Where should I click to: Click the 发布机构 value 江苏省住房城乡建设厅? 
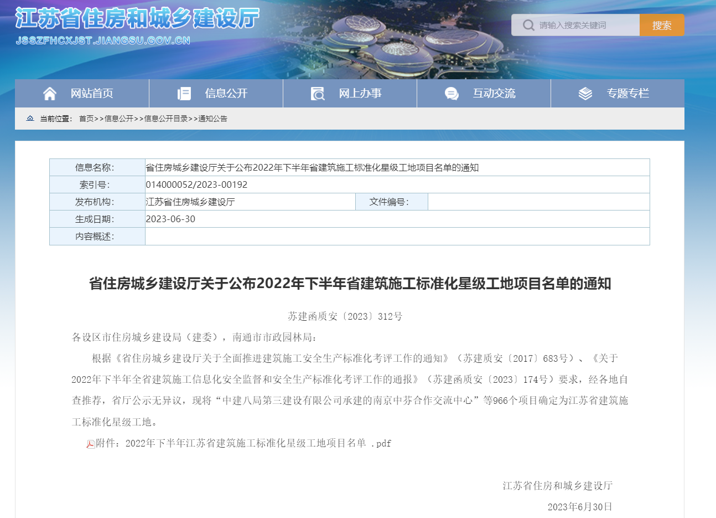point(190,202)
